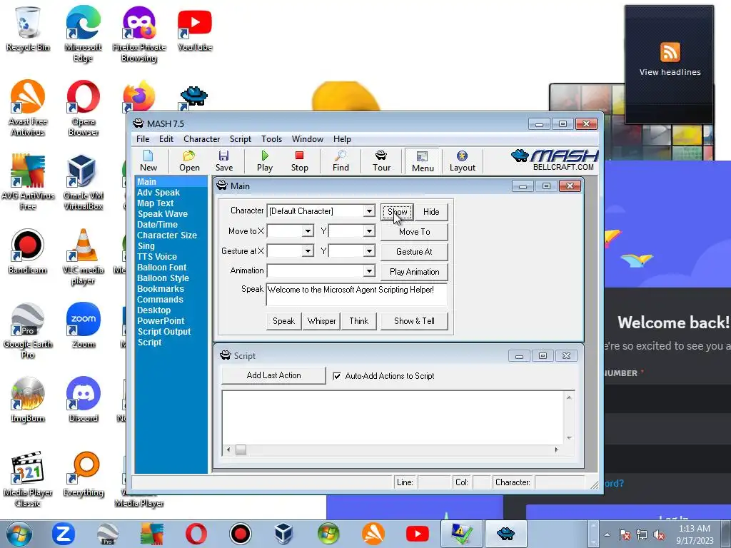
Task: Click the Script pane scroll-down arrow
Action: (569, 438)
